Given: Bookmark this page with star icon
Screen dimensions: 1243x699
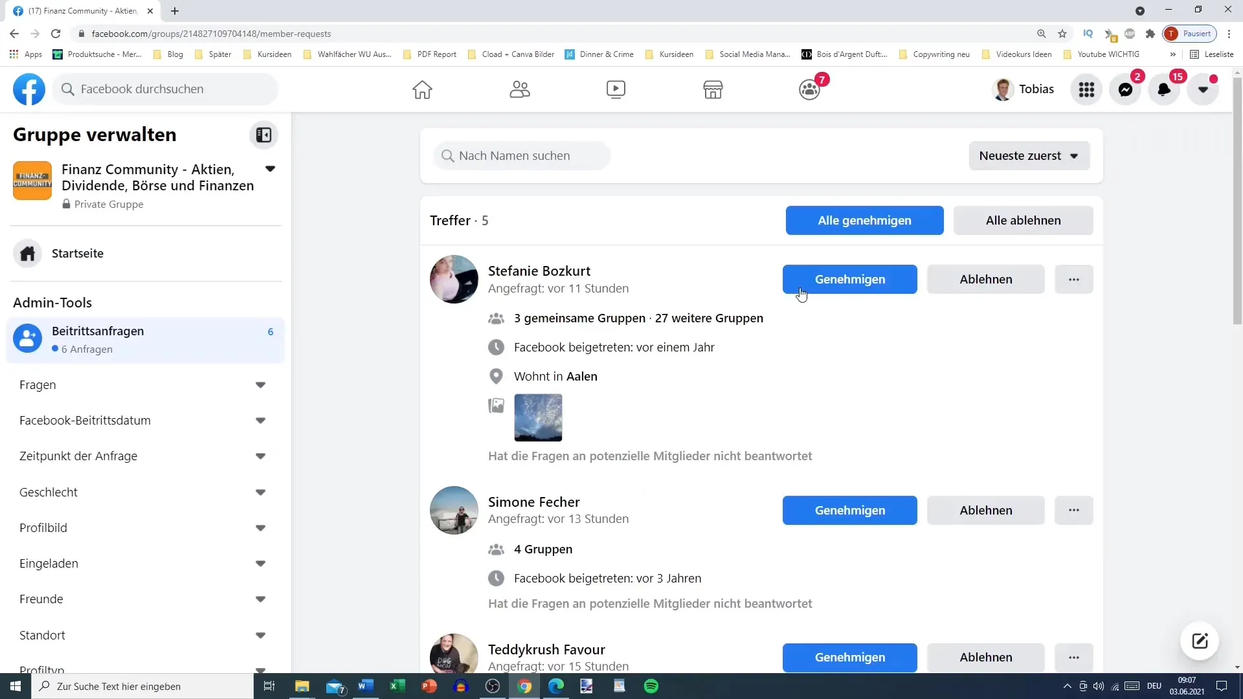Looking at the screenshot, I should [1062, 34].
